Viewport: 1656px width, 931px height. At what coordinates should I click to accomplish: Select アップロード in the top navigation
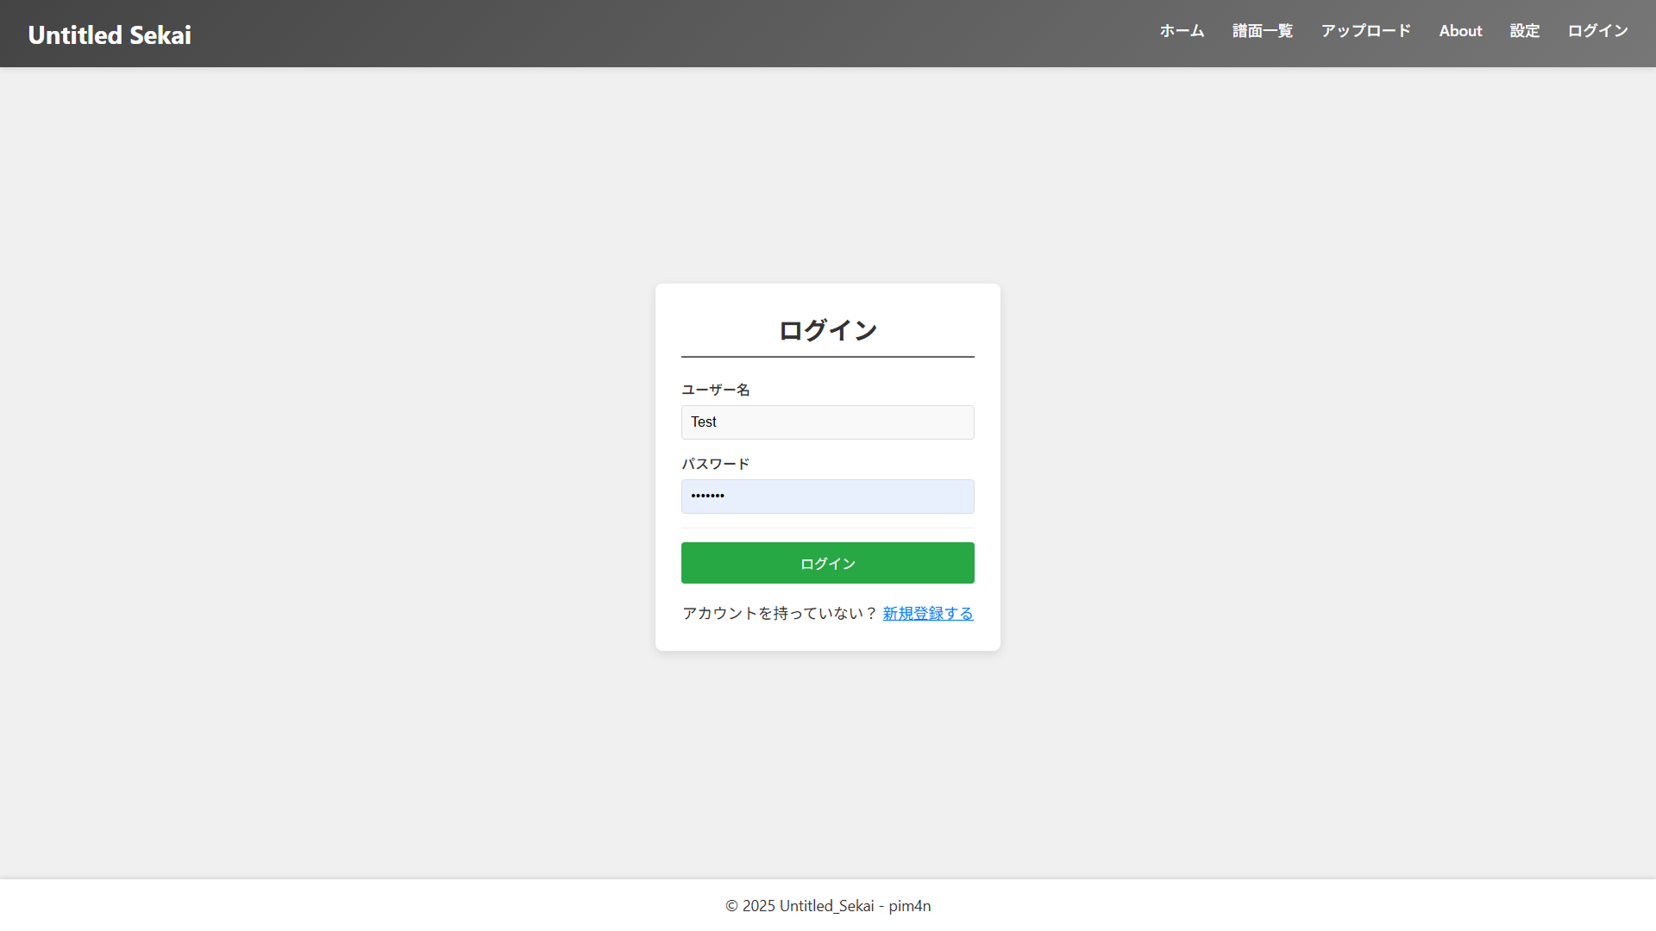1365,31
